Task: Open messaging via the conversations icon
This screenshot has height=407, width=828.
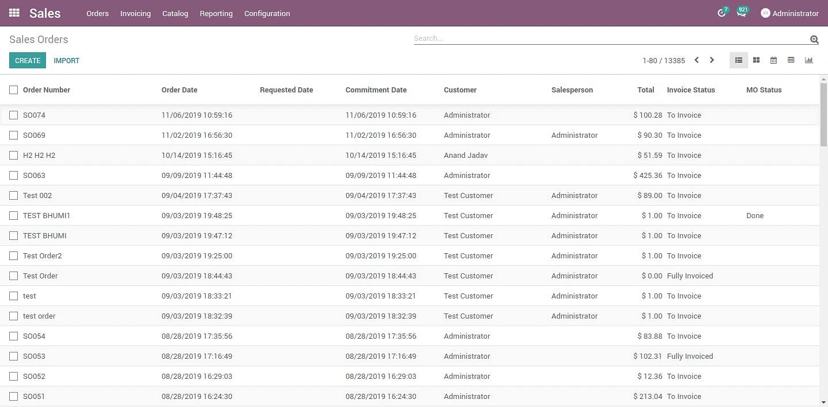Action: pos(741,13)
